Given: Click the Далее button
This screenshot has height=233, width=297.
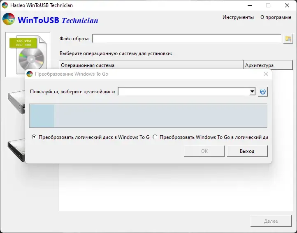Looking at the screenshot, I should (271, 221).
